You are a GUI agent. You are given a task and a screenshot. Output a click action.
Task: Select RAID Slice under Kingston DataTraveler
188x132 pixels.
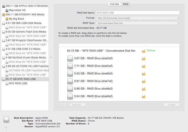[x=25, y=45]
